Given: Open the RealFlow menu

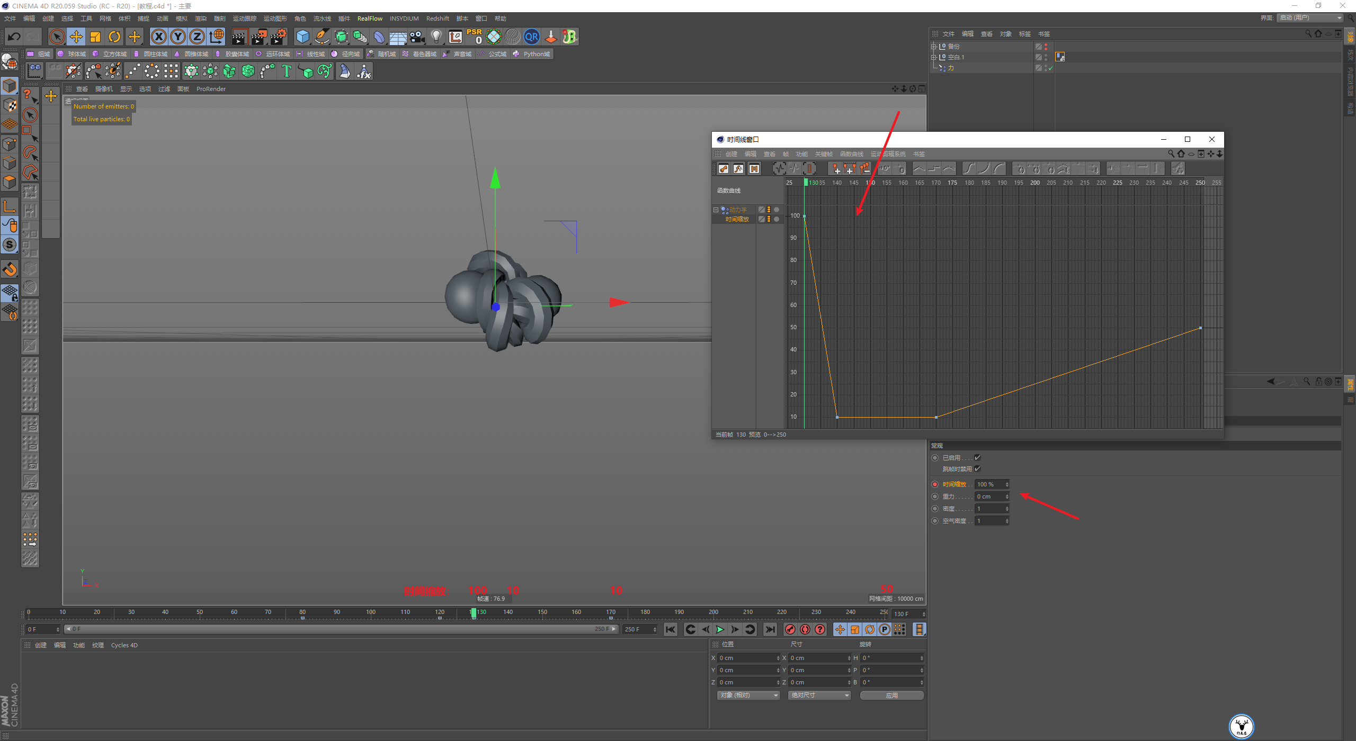Looking at the screenshot, I should coord(370,19).
